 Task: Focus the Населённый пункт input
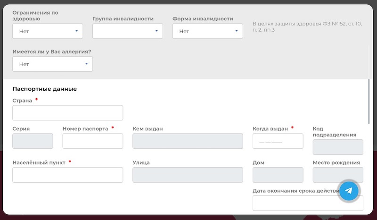[67, 175]
